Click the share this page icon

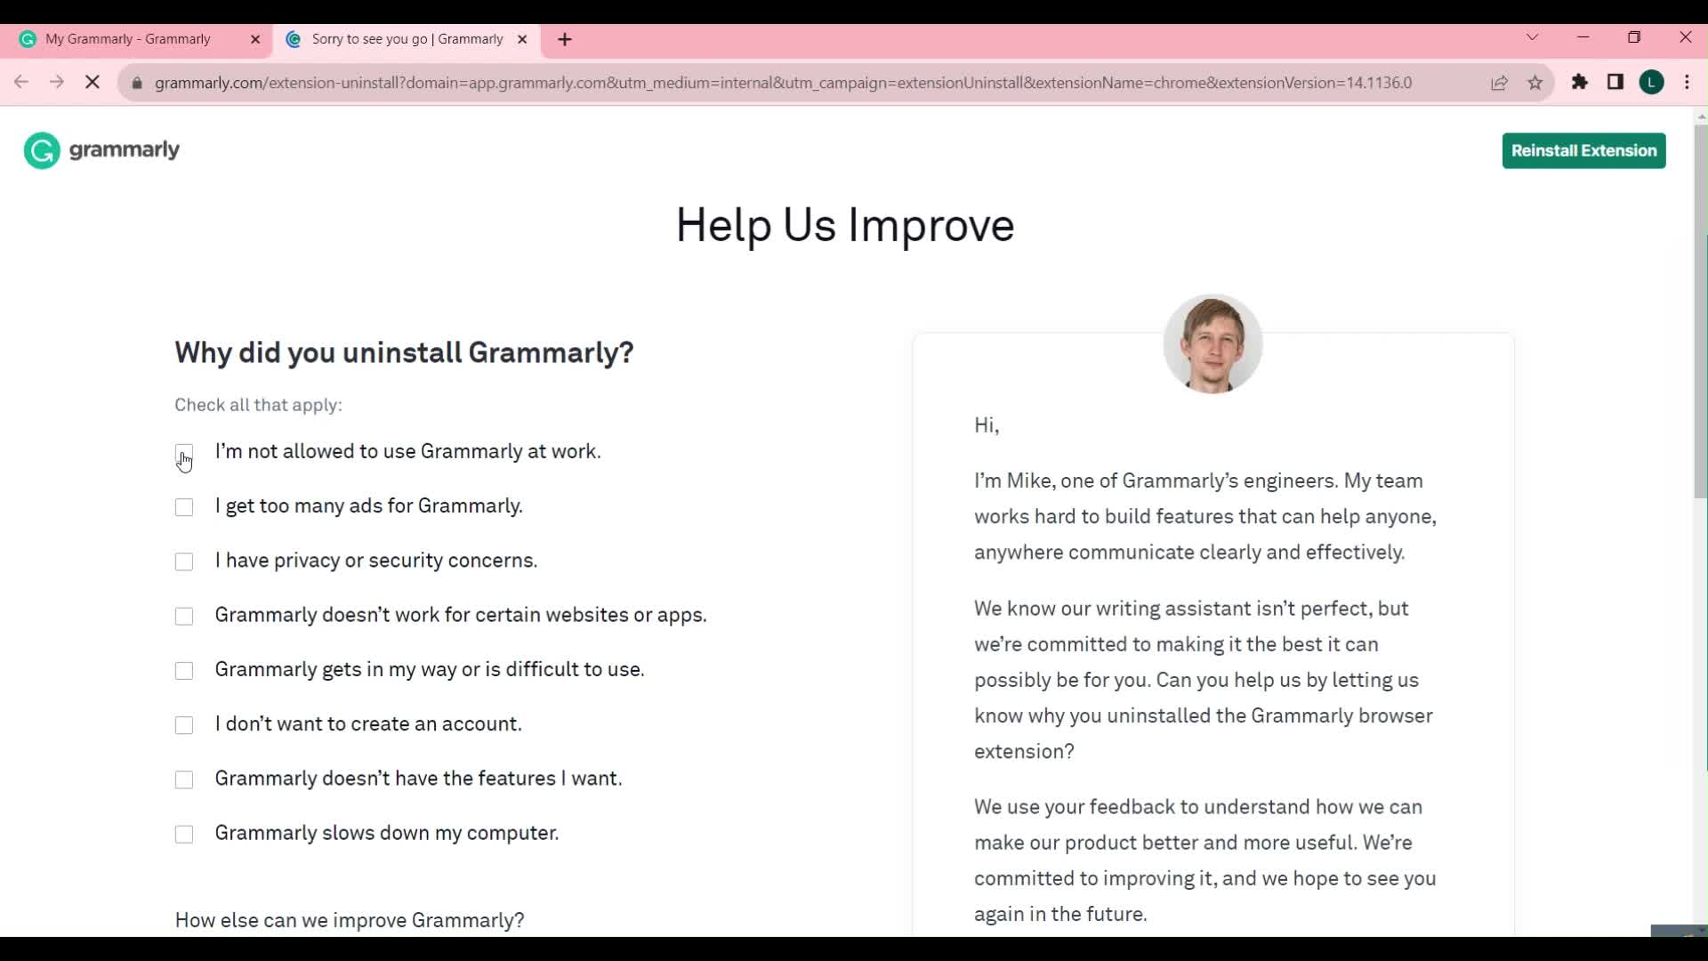1500,83
